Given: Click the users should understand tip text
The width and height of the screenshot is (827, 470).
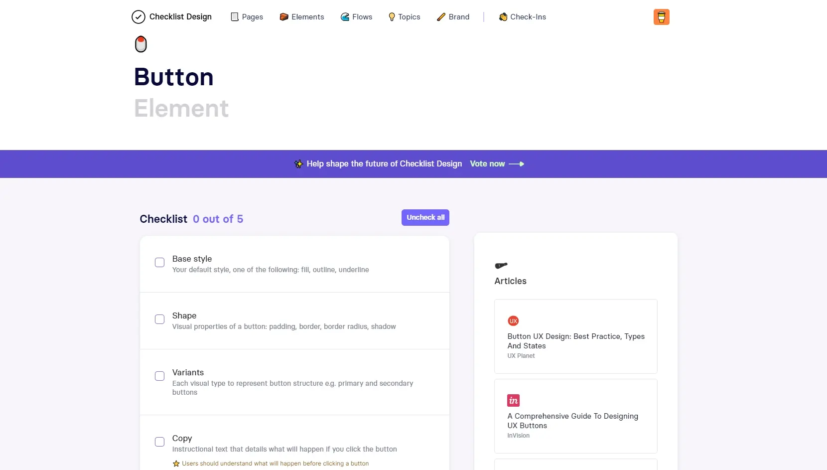Looking at the screenshot, I should point(276,464).
